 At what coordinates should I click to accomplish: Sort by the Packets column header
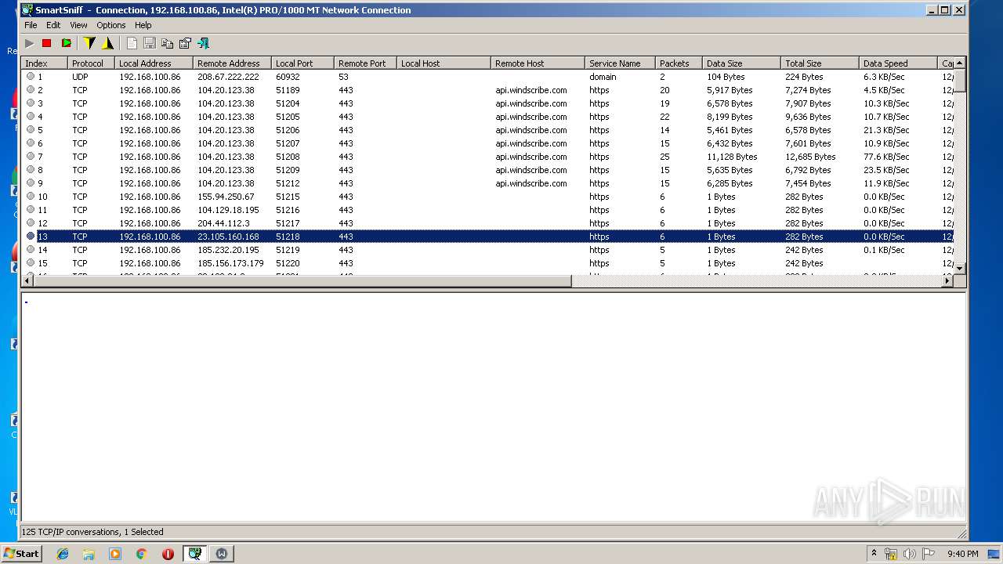click(x=679, y=63)
